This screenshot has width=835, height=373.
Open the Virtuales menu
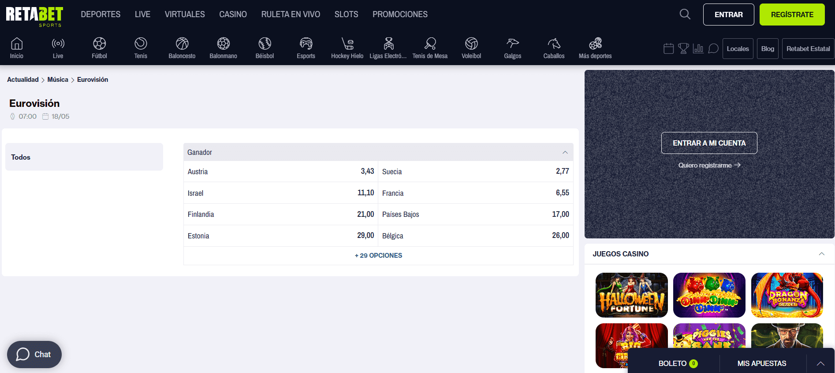point(185,15)
